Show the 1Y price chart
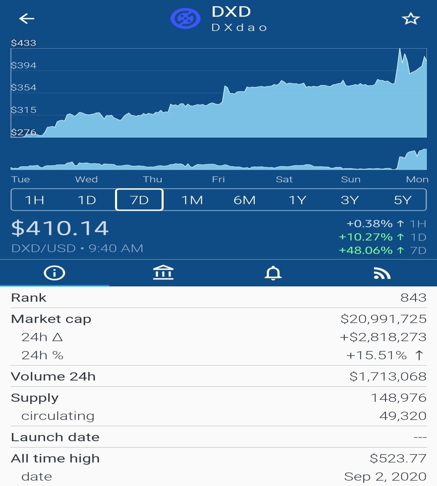The height and width of the screenshot is (486, 437). click(297, 200)
